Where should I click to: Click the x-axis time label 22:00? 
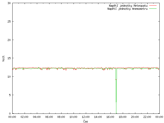point(147,117)
